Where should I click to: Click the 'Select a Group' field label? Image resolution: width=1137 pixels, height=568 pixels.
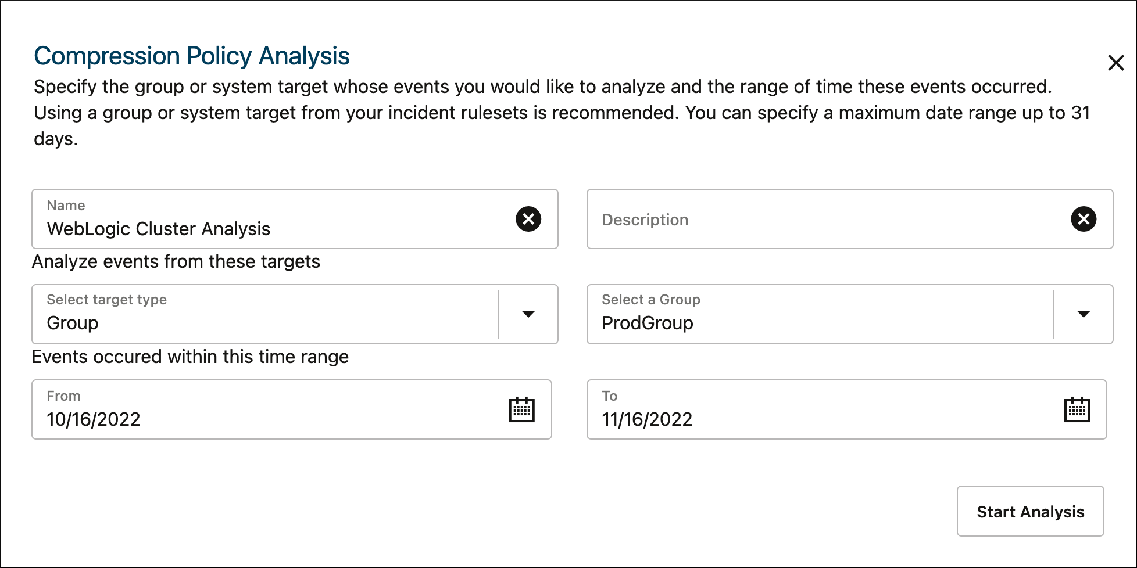click(650, 300)
